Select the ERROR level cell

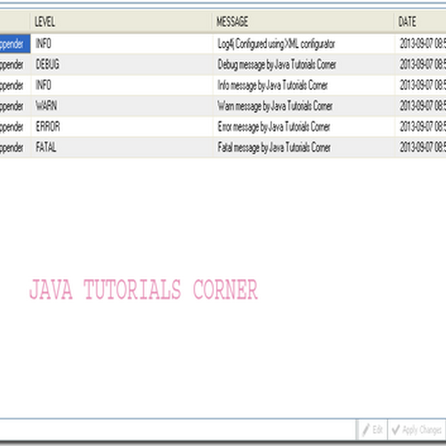pos(122,127)
